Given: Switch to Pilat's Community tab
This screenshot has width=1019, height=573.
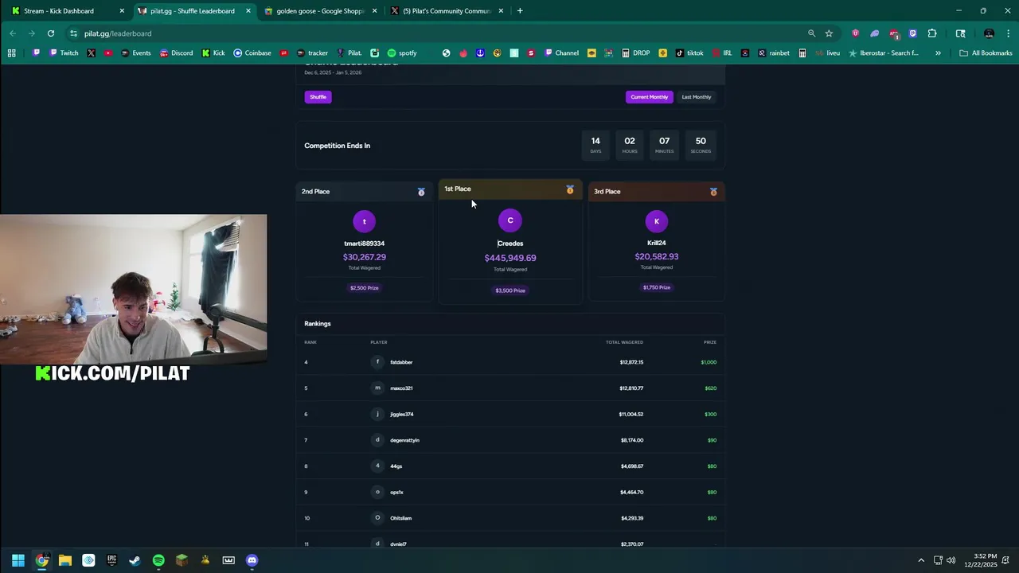Looking at the screenshot, I should [447, 11].
